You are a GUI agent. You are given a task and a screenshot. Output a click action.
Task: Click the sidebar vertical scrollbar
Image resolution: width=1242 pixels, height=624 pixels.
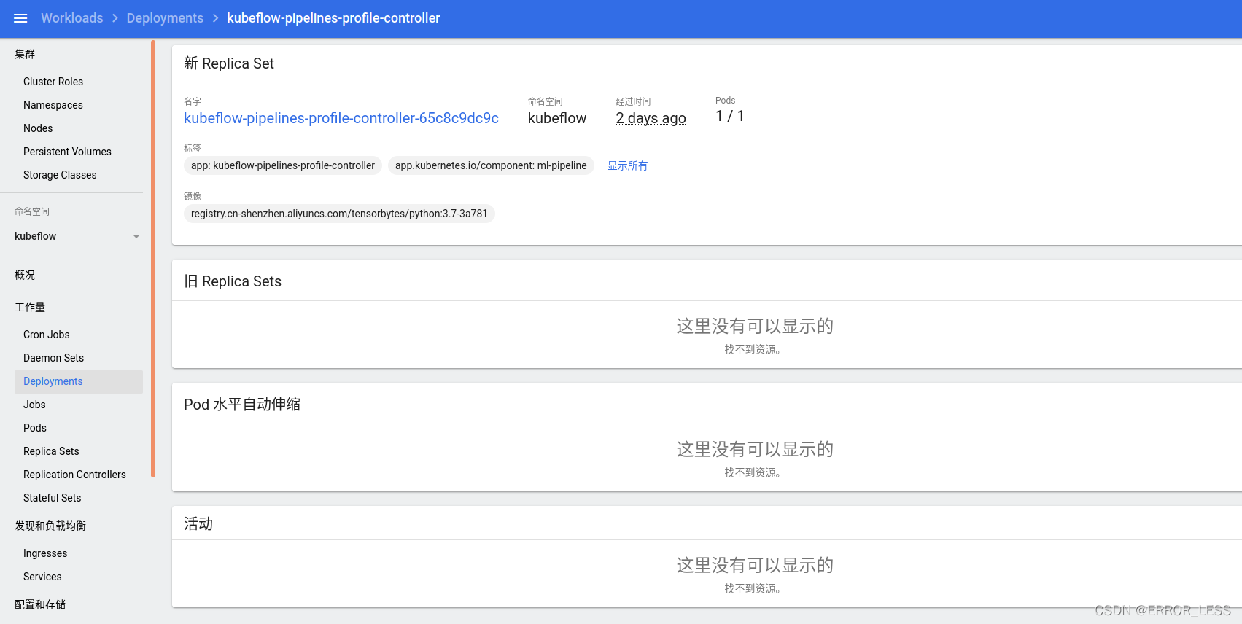[x=153, y=259]
